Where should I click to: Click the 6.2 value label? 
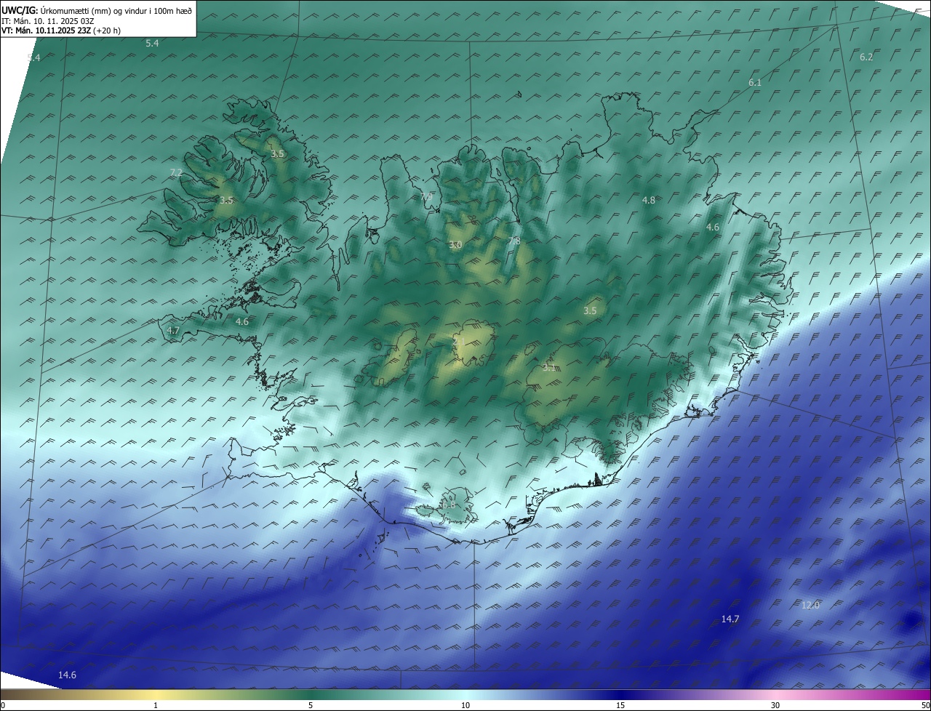pyautogui.click(x=866, y=57)
